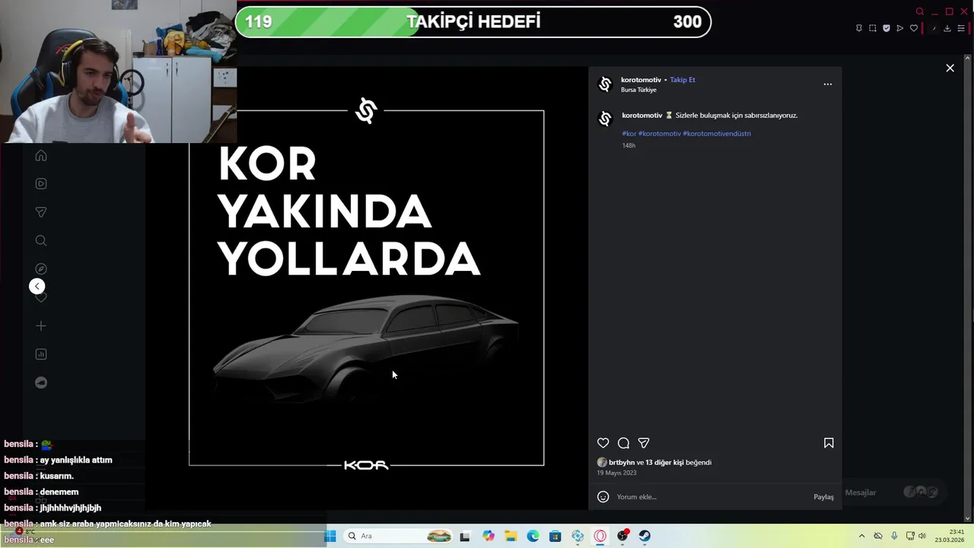This screenshot has width=974, height=548.
Task: Open the #kor hashtag
Action: (629, 134)
